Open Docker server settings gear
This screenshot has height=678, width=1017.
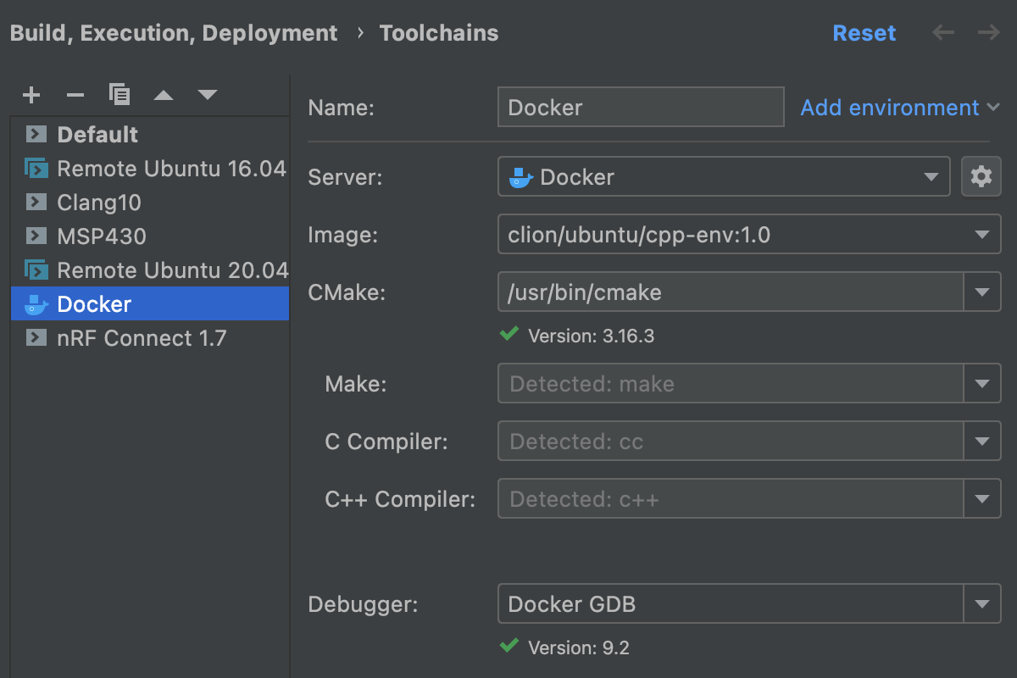tap(981, 177)
